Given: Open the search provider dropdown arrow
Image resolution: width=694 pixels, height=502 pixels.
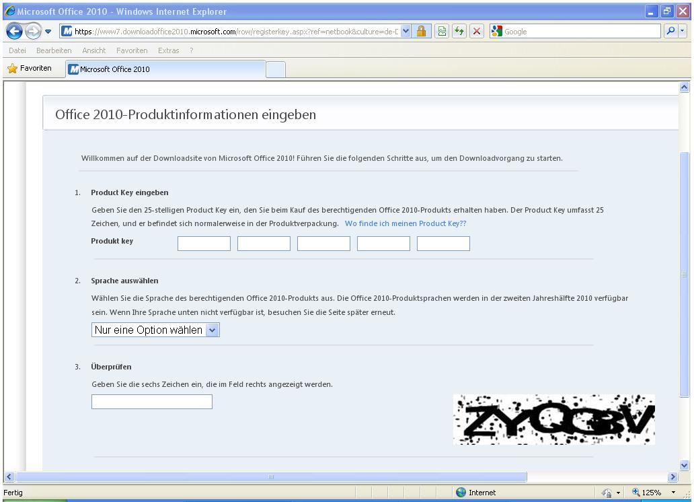Looking at the screenshot, I should click(x=683, y=31).
